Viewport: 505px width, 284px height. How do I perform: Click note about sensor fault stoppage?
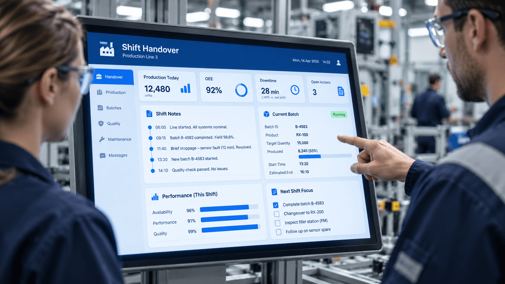point(211,148)
